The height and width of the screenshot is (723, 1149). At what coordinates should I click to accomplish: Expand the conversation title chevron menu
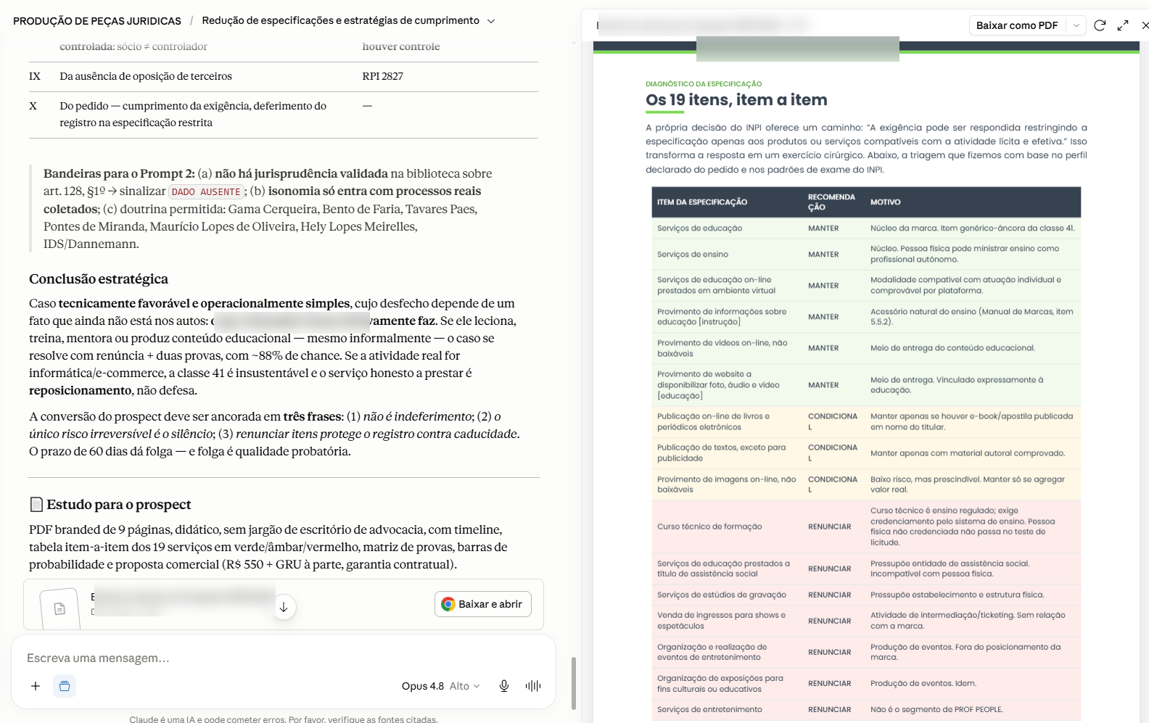click(491, 21)
